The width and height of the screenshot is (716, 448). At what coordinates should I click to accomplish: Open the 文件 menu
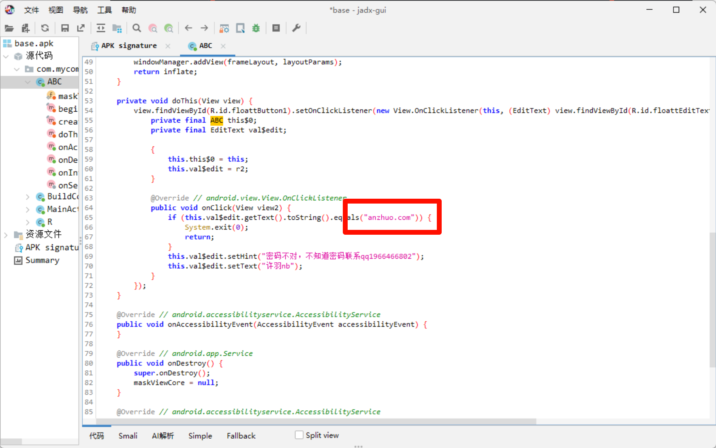pos(32,10)
